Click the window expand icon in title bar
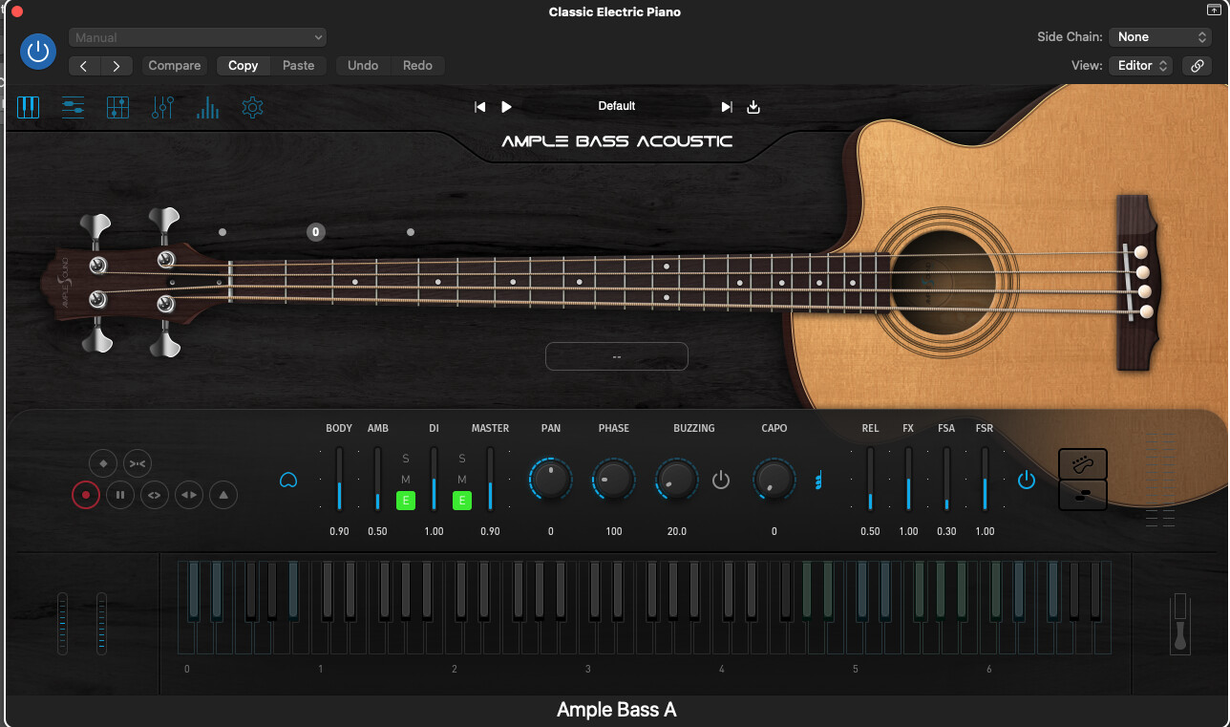Screen dimensions: 1230x727 click(1213, 10)
